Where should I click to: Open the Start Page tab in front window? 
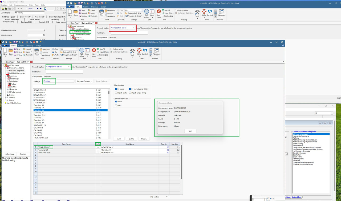pyautogui.click(x=10, y=62)
